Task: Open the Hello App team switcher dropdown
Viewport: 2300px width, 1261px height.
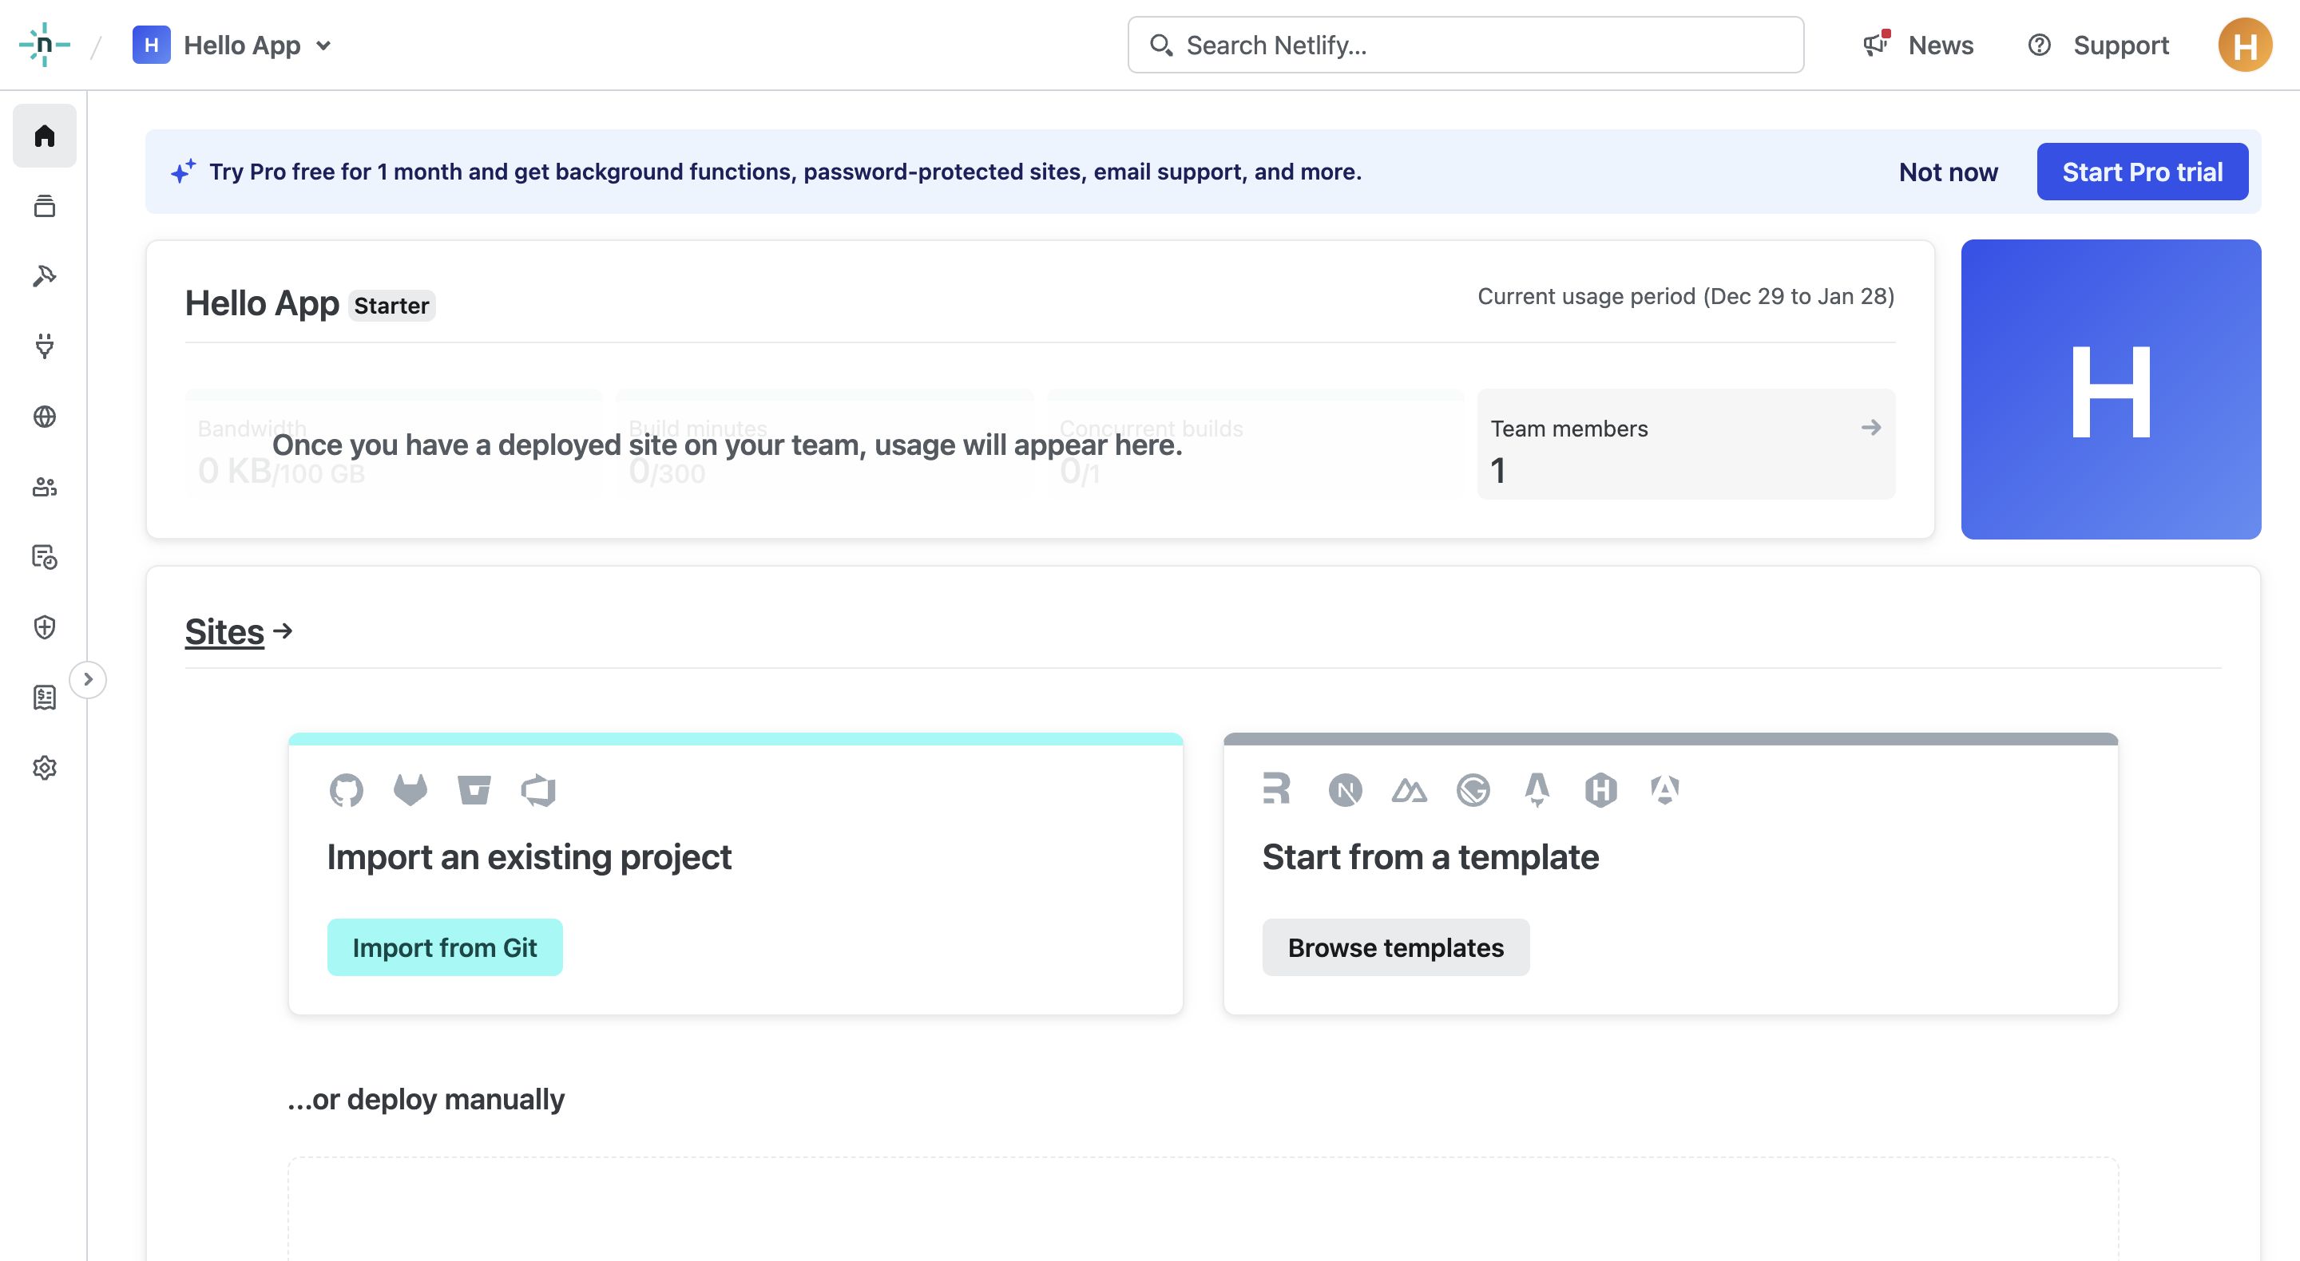Action: 232,45
